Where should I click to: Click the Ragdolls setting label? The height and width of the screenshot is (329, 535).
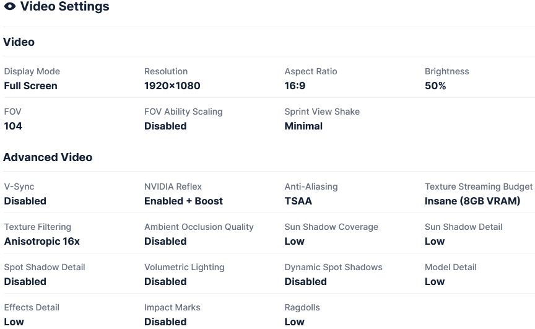pyautogui.click(x=302, y=307)
